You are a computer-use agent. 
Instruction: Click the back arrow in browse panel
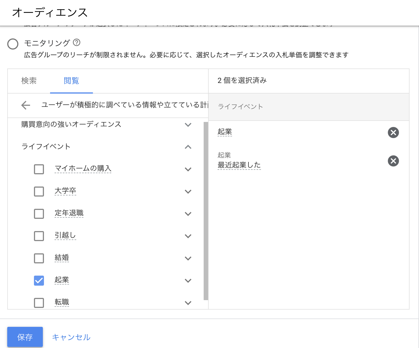pos(26,105)
